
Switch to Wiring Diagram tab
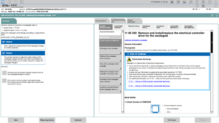coord(102,21)
